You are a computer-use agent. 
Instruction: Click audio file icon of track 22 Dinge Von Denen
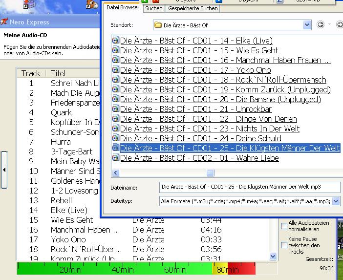(115, 118)
